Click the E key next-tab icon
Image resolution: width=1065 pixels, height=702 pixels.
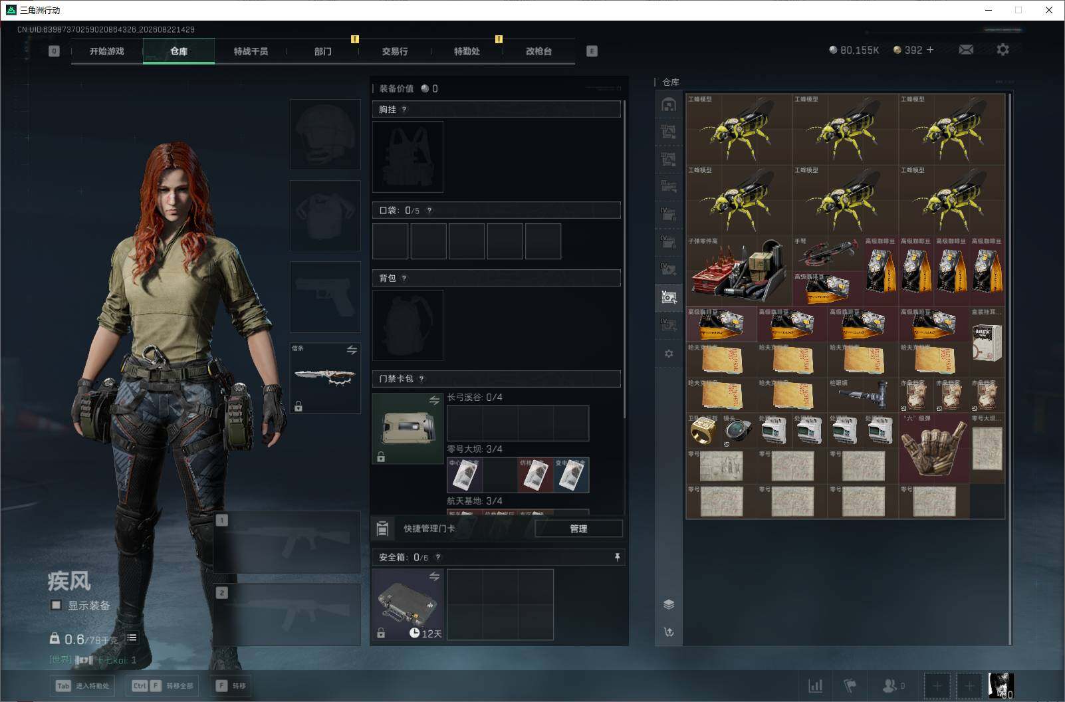click(592, 51)
